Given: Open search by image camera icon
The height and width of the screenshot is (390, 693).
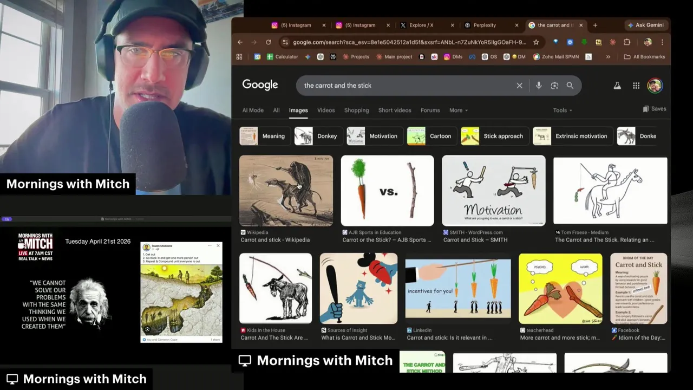Looking at the screenshot, I should [x=554, y=86].
